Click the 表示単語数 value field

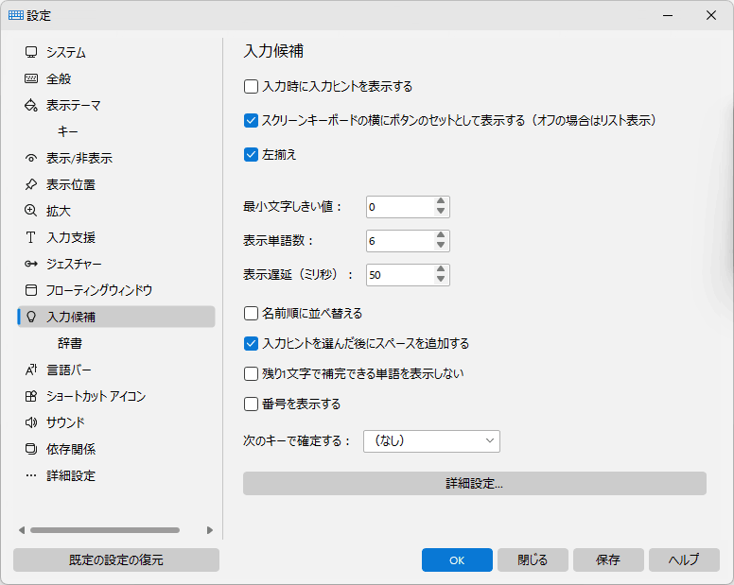coord(400,241)
